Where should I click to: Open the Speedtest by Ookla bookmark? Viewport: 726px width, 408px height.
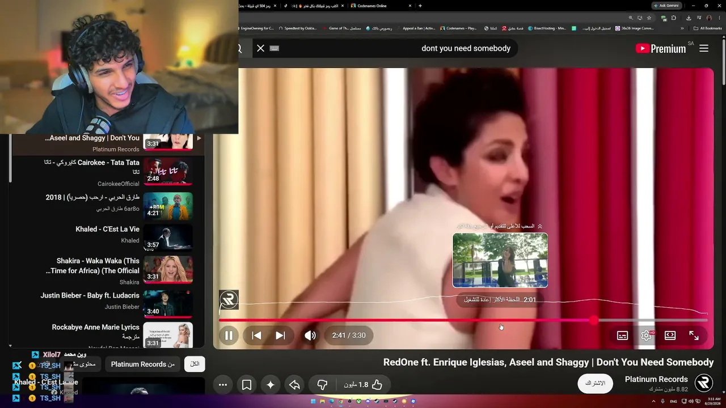coord(299,28)
